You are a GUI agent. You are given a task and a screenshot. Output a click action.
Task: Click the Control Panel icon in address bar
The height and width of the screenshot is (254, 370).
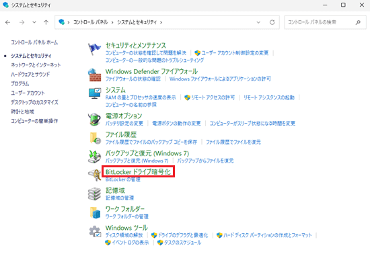pos(62,22)
